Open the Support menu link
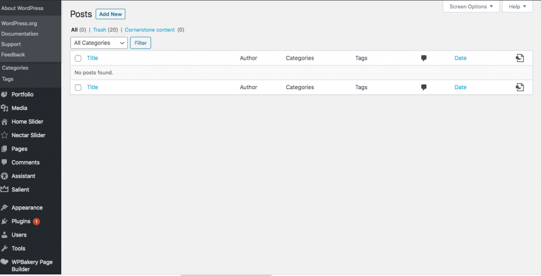Screen dimensions: 541x276 tap(11, 44)
